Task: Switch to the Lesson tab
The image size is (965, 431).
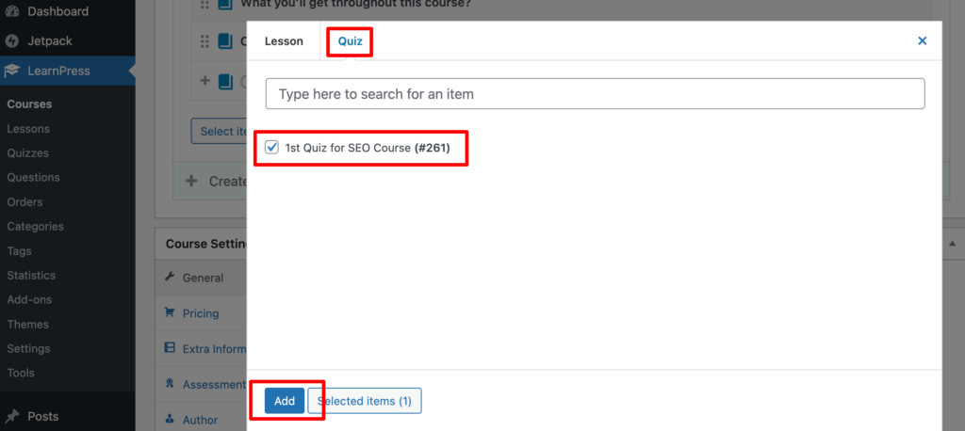Action: click(284, 41)
